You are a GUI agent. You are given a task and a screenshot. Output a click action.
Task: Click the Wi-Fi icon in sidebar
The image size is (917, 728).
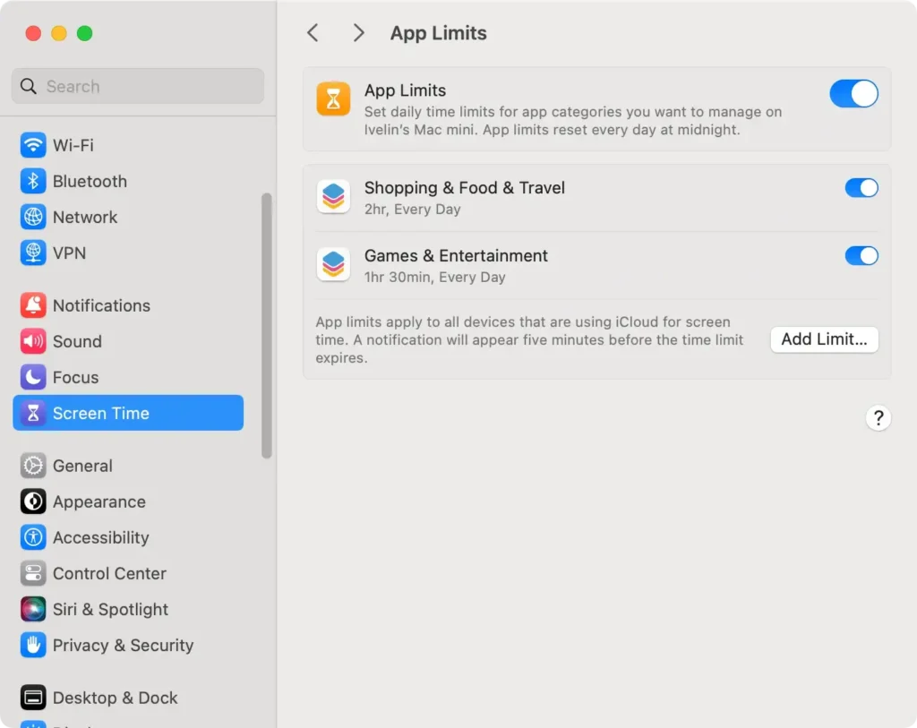pos(33,145)
